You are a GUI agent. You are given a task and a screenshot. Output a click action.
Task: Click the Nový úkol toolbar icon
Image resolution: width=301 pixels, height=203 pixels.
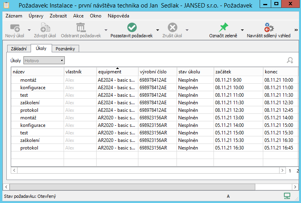(15, 28)
